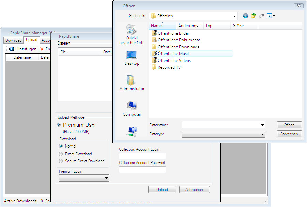Select the Öffentliche Downloads folder name
This screenshot has width=307, height=207.
coord(178,47)
